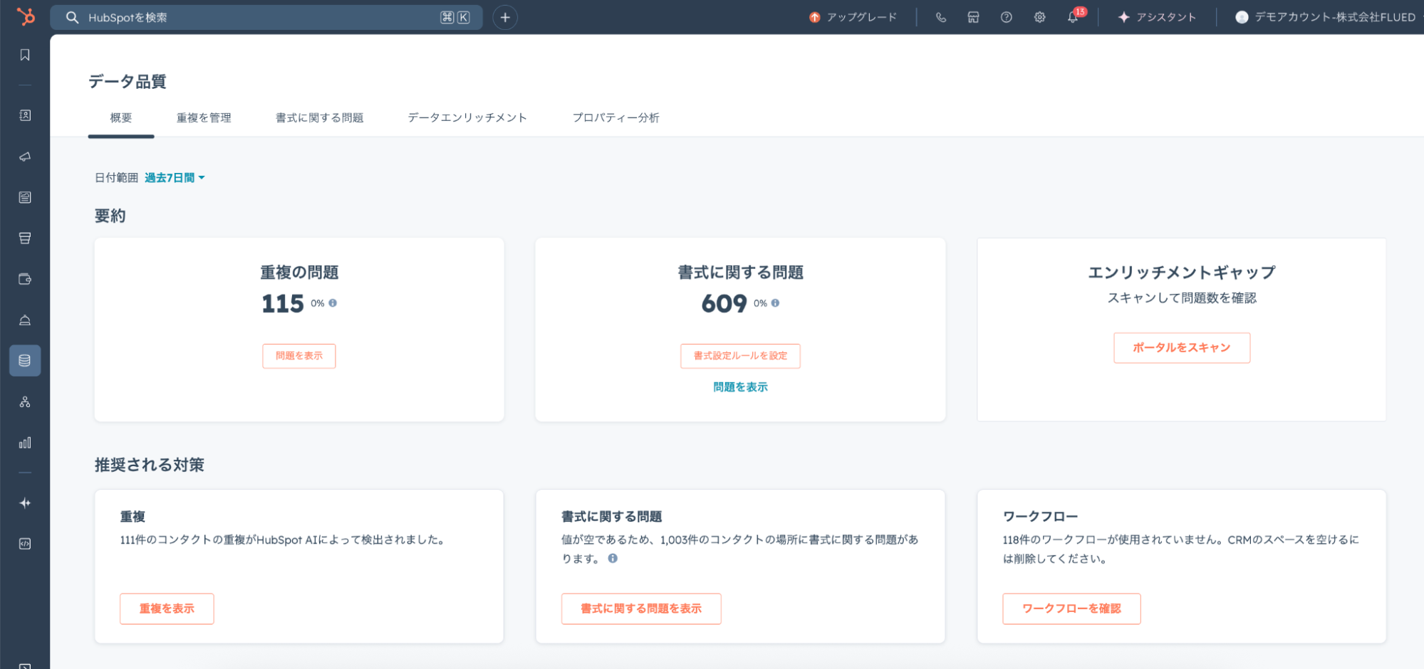Open the reports bar chart icon
1424x669 pixels.
25,443
